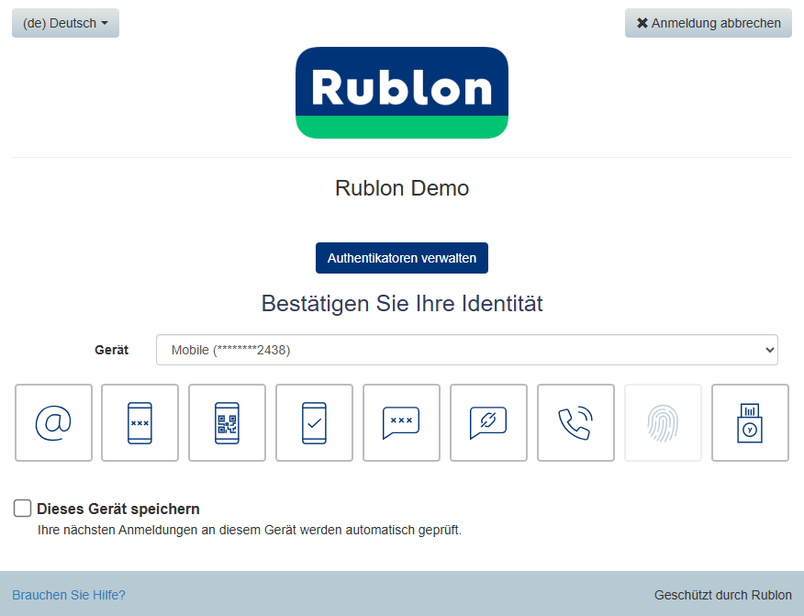This screenshot has width=804, height=616.
Task: Choose the Email Link authentication icon
Action: pos(53,422)
